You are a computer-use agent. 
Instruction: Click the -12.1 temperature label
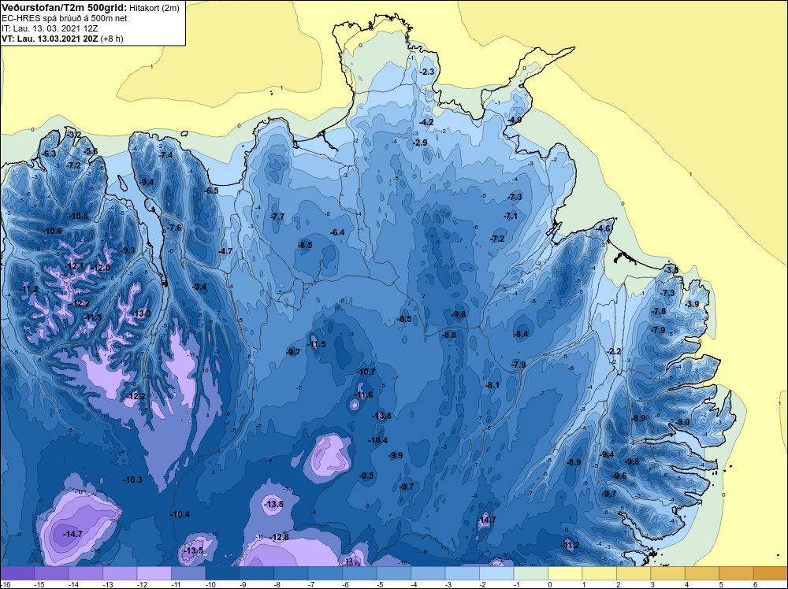[x=75, y=267]
